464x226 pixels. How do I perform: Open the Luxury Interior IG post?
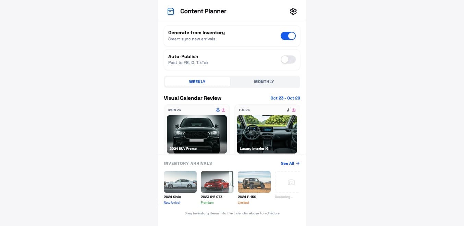pos(267,134)
